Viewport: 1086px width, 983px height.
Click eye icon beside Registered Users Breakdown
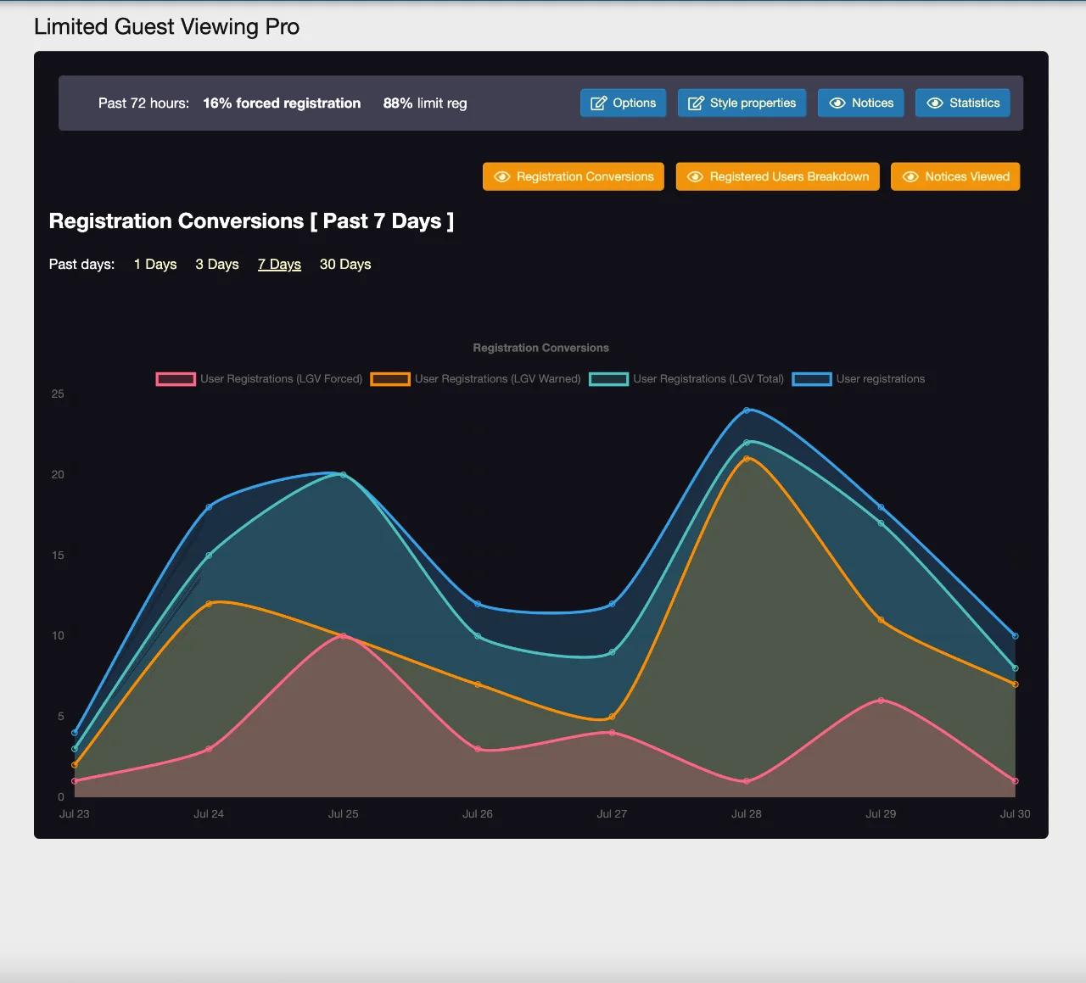[695, 177]
